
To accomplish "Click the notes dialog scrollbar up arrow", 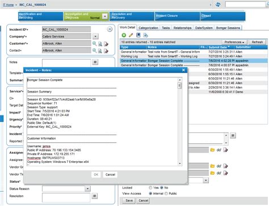I will point(180,80).
